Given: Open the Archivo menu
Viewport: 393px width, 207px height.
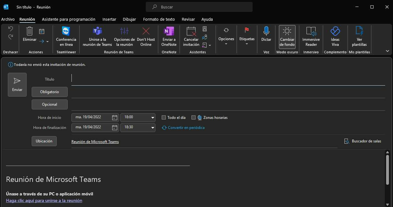Looking at the screenshot, I should click(x=8, y=19).
